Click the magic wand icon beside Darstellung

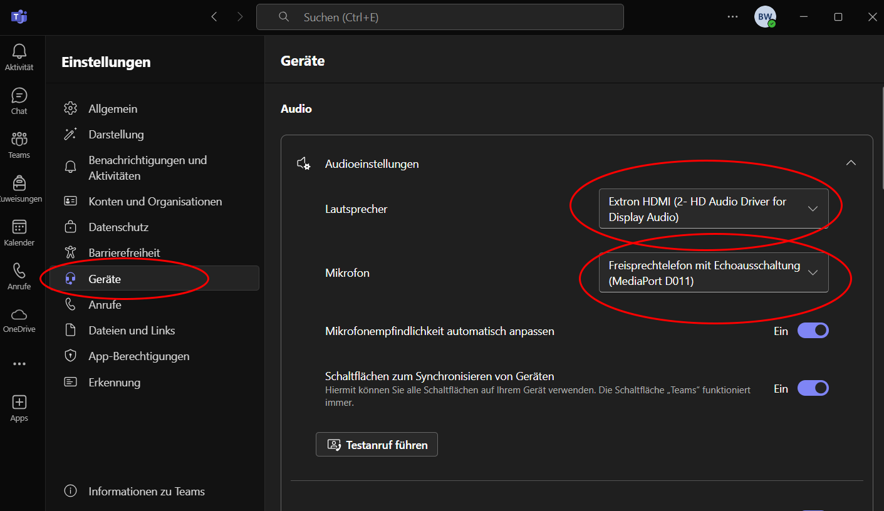point(71,134)
